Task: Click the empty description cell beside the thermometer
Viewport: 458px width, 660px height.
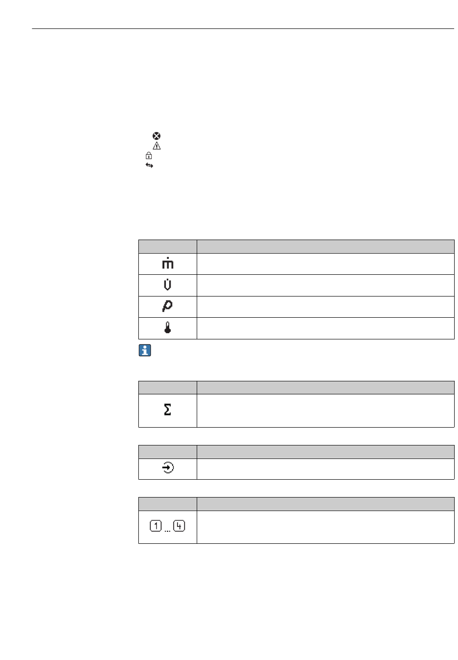Action: pos(325,328)
